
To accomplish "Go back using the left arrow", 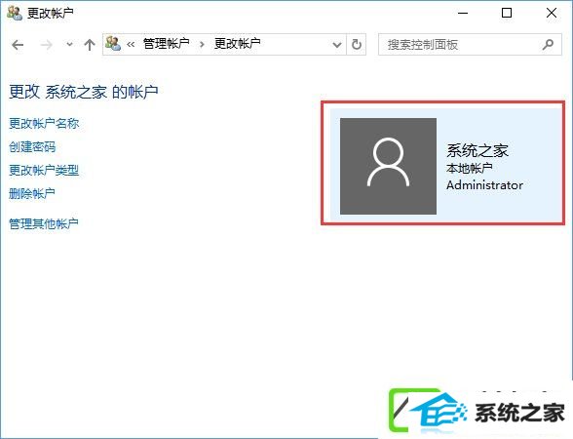I will point(18,45).
